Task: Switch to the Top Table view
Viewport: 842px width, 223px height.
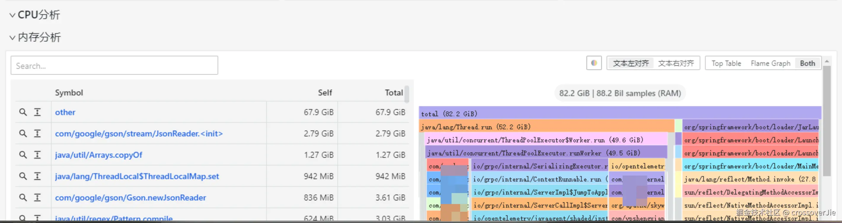Action: coord(726,63)
